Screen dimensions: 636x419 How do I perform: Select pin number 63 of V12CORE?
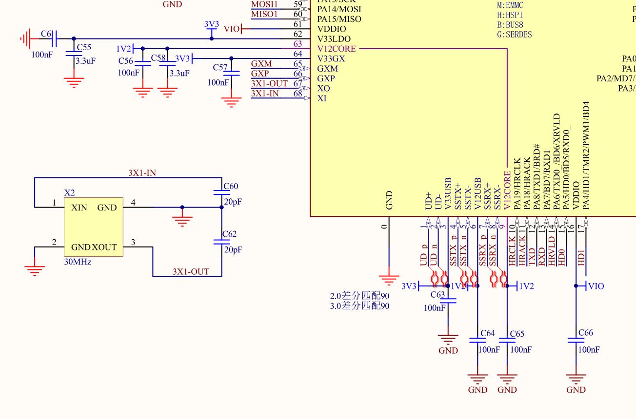click(298, 44)
